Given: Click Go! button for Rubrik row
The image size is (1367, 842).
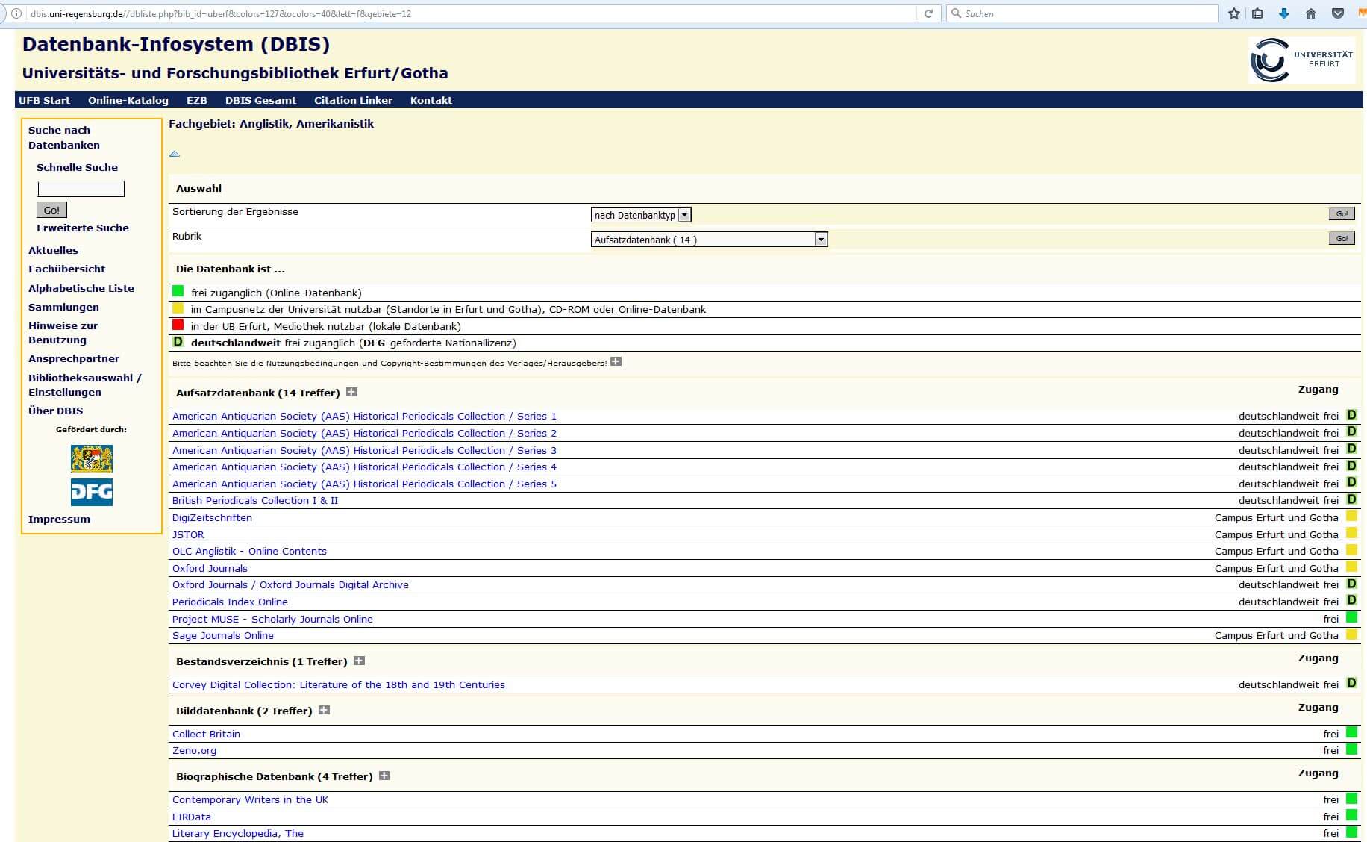Looking at the screenshot, I should 1341,238.
